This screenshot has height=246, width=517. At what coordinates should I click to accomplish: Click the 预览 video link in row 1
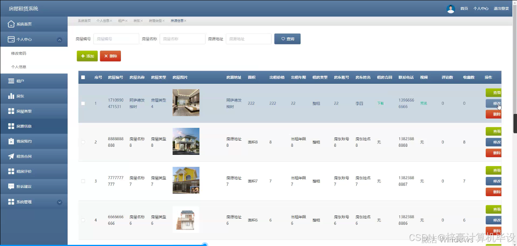[423, 103]
